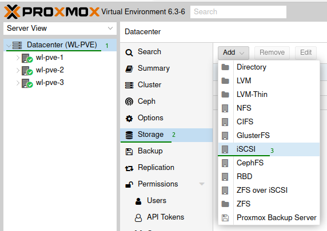
Task: Select CephFS storage type
Action: 269,163
